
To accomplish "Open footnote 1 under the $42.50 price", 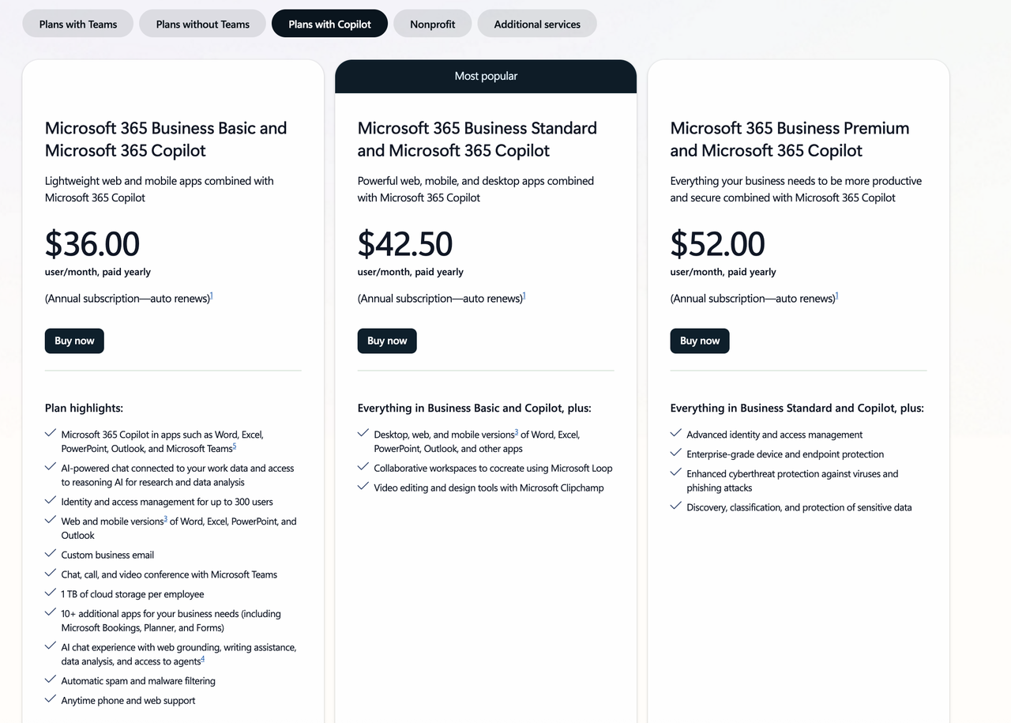I will 524,296.
